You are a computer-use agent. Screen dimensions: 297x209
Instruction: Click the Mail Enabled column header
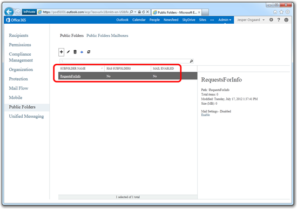[x=163, y=69]
